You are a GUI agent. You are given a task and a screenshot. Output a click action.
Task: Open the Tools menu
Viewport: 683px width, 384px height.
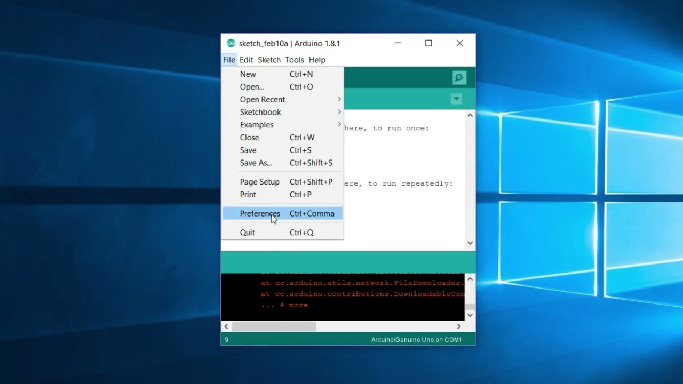click(x=294, y=60)
